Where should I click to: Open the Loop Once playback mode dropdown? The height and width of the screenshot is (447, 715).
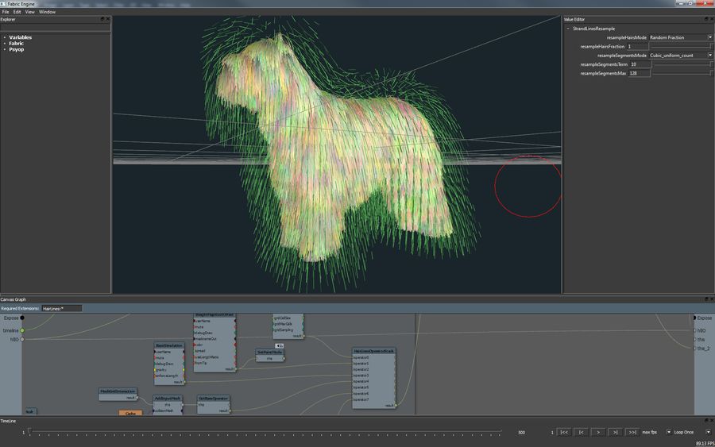[x=684, y=432]
